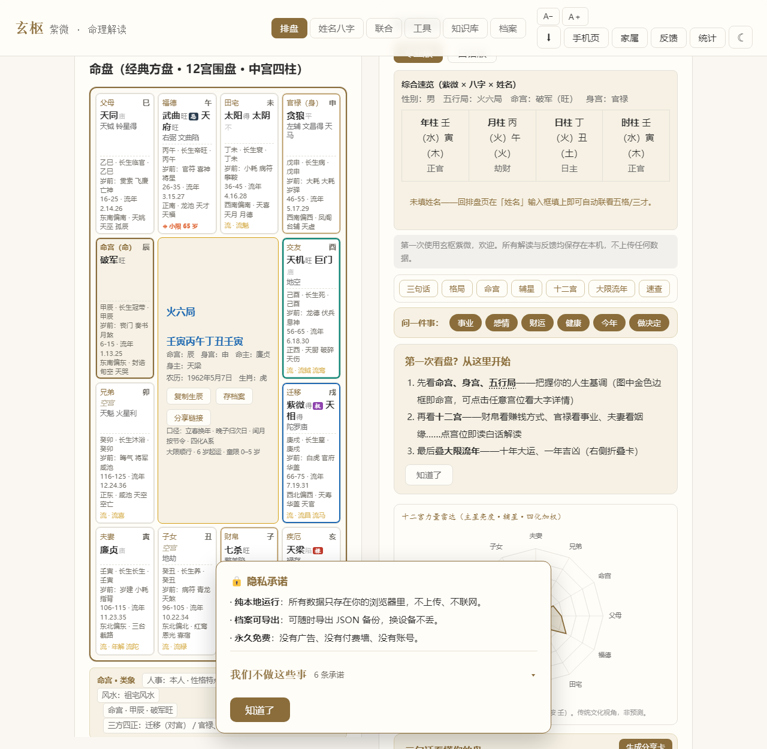Click the 生成分享卡 button

645,745
